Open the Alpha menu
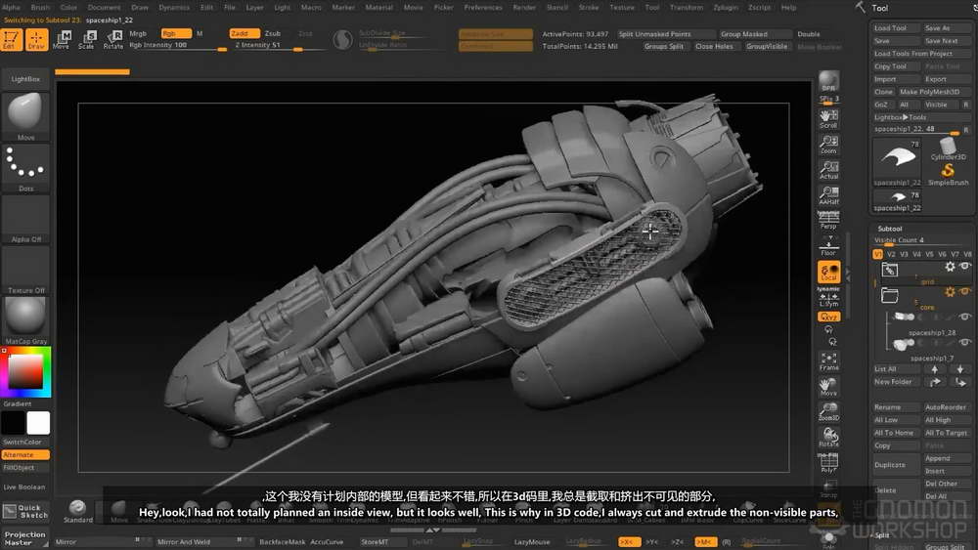This screenshot has height=550, width=978. point(11,8)
